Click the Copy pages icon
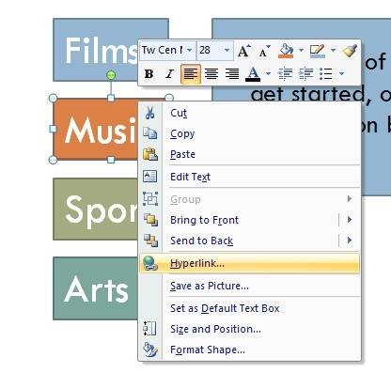This screenshot has height=373, width=391. click(x=150, y=133)
